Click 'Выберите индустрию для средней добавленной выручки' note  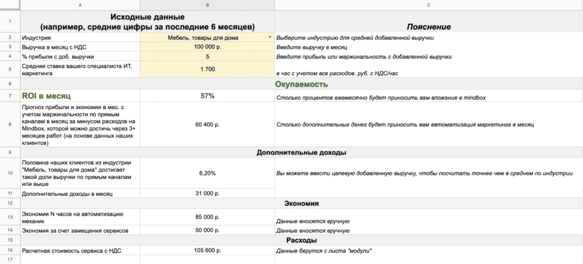pos(355,38)
